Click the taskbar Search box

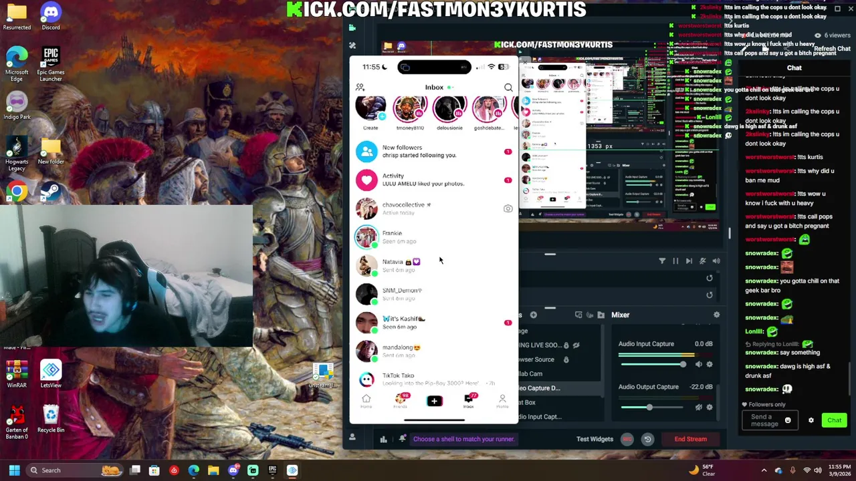click(x=75, y=470)
